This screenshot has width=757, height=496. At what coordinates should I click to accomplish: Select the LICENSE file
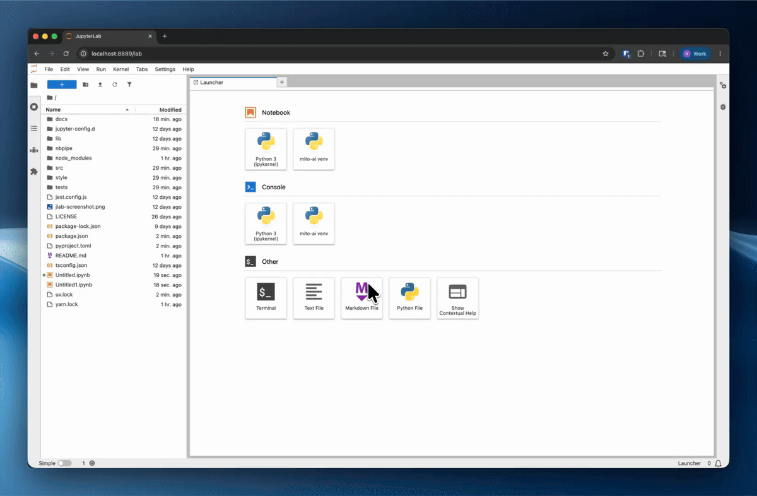(x=114, y=216)
